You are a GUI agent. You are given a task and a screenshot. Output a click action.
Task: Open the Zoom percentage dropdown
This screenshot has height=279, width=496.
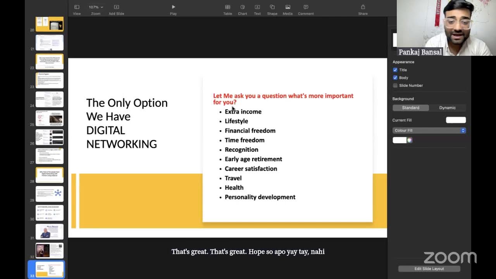(x=96, y=7)
